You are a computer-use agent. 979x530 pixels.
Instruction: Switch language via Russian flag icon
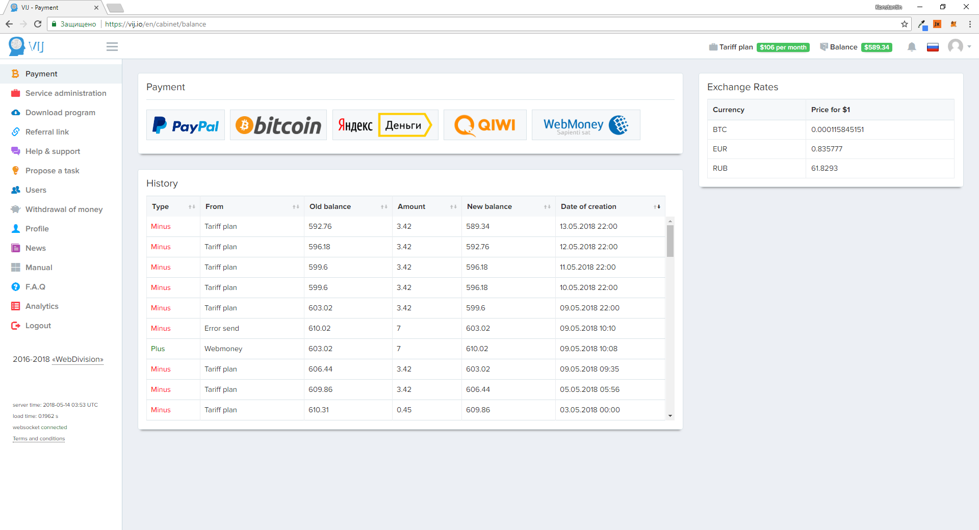(x=933, y=47)
